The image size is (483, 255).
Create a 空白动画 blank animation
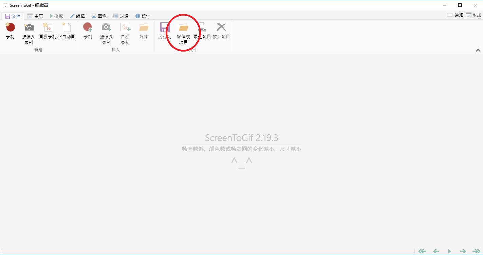[x=67, y=31]
